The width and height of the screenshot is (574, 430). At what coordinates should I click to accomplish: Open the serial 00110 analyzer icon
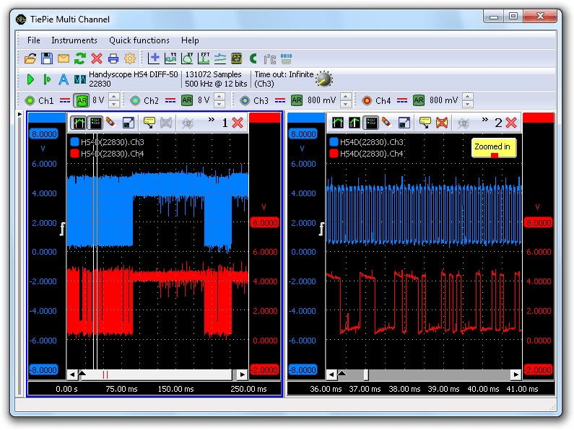286,58
